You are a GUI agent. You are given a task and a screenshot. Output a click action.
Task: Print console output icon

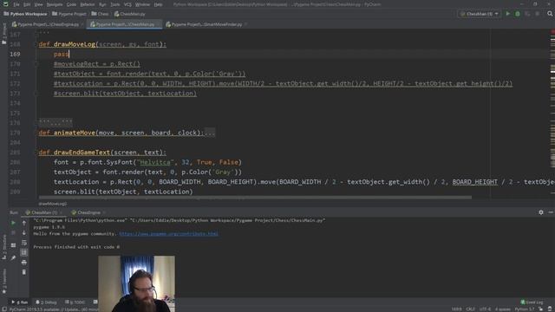(24, 262)
